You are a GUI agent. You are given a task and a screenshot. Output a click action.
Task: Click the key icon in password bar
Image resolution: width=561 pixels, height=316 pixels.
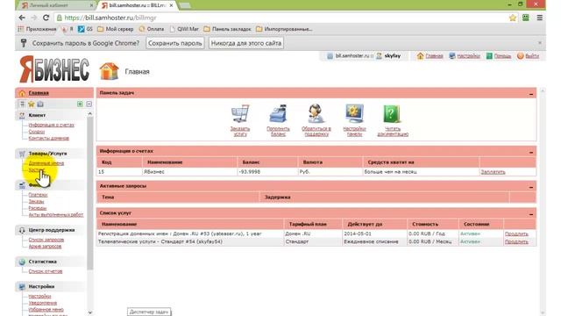tap(24, 43)
